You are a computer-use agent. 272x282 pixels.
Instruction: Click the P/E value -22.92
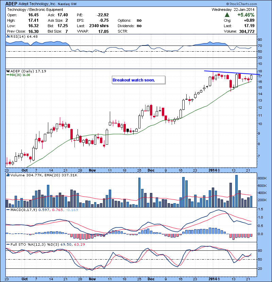point(103,15)
